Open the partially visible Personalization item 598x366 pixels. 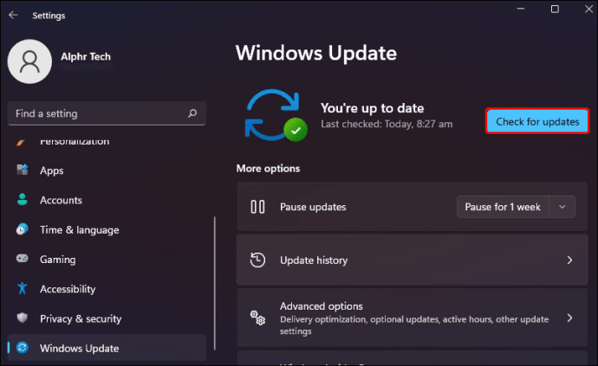point(107,142)
